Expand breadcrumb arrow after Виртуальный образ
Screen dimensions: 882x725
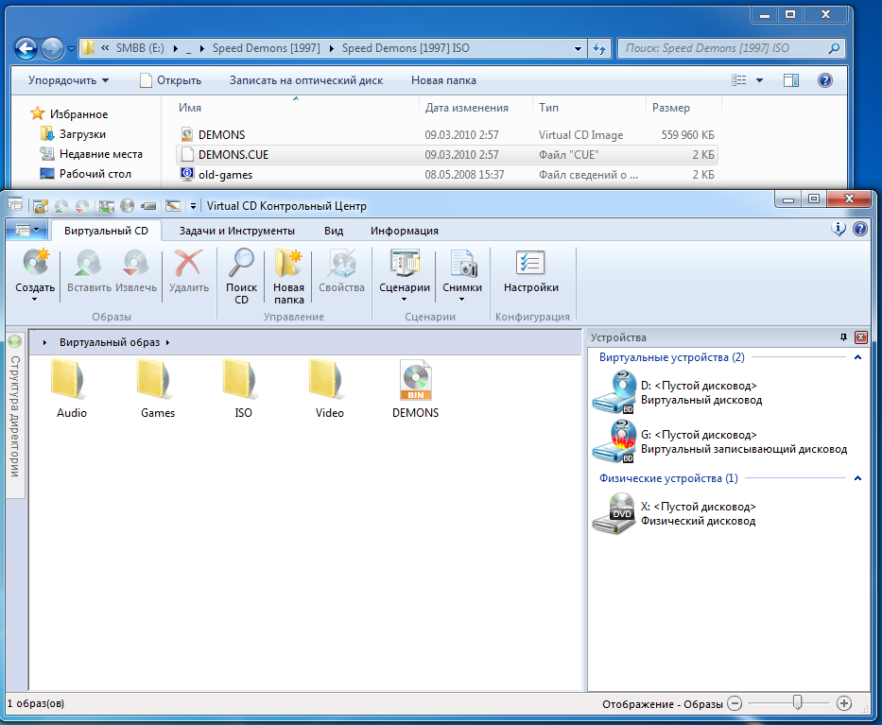[167, 342]
